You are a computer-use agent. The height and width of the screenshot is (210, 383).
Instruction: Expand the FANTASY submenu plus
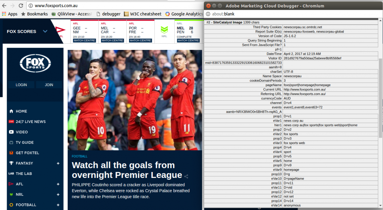coord(58,163)
